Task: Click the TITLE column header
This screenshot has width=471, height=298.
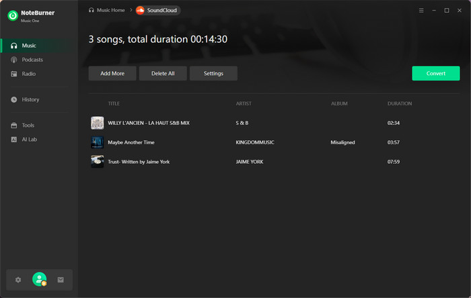Action: [x=114, y=103]
